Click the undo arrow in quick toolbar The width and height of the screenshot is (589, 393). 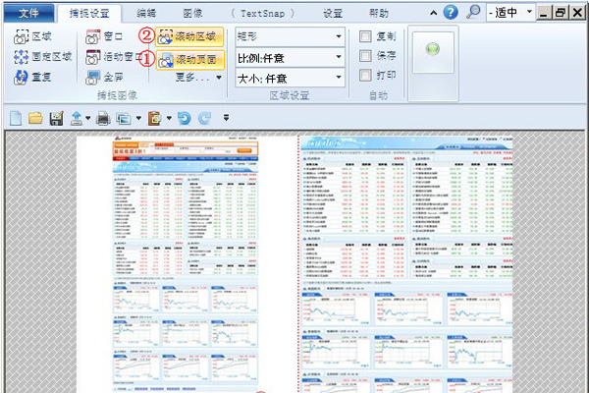(183, 119)
